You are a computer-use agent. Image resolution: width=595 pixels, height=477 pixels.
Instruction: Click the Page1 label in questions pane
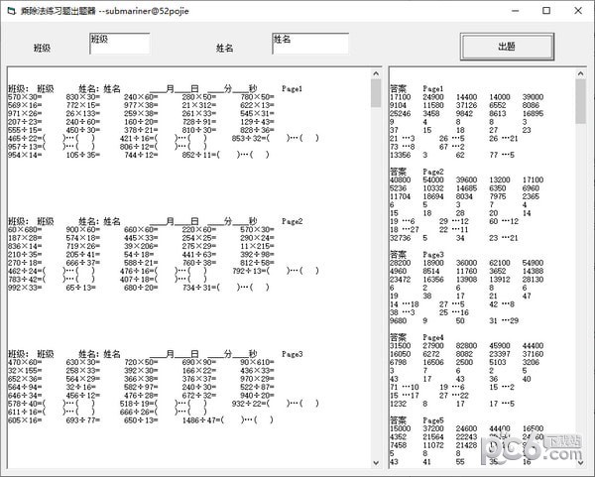(x=293, y=89)
